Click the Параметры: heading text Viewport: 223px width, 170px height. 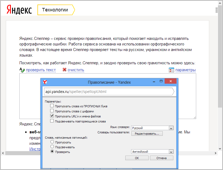click(x=53, y=101)
